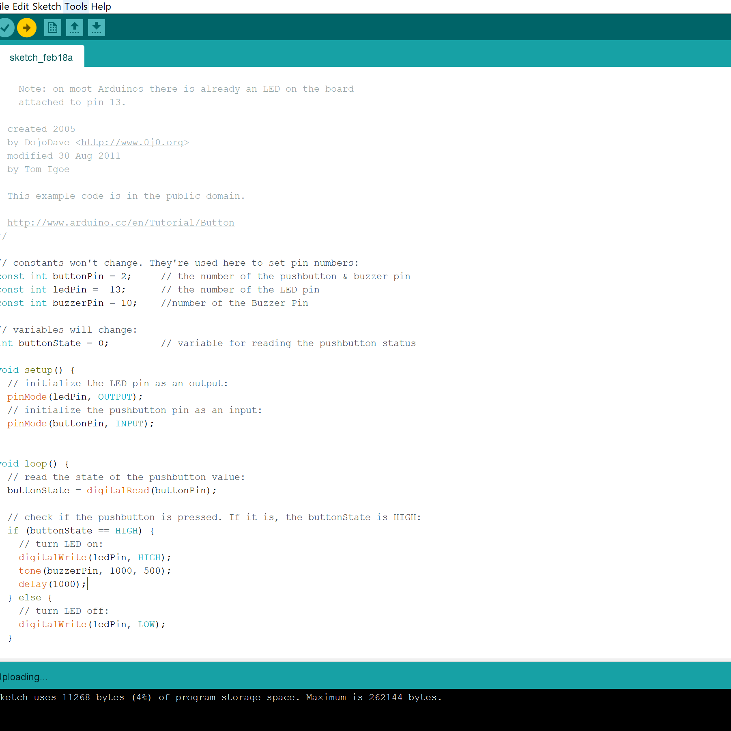Click the 'void setup() {' line
The width and height of the screenshot is (731, 731).
point(37,370)
